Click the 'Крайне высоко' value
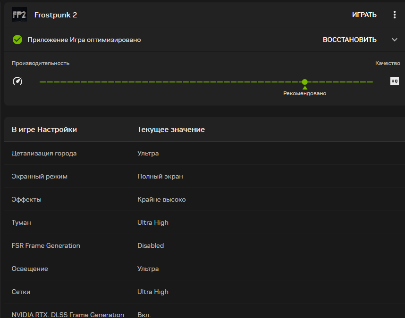 pos(161,199)
